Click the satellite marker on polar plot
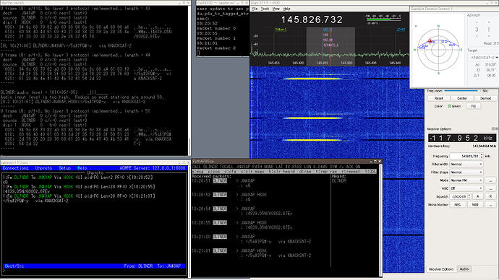This screenshot has width=499, height=280. tap(430, 40)
